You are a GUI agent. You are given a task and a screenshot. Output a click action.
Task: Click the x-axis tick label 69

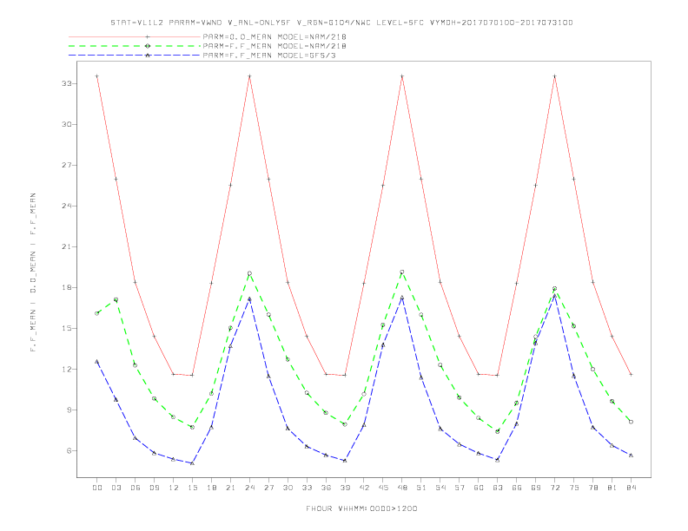click(x=536, y=488)
